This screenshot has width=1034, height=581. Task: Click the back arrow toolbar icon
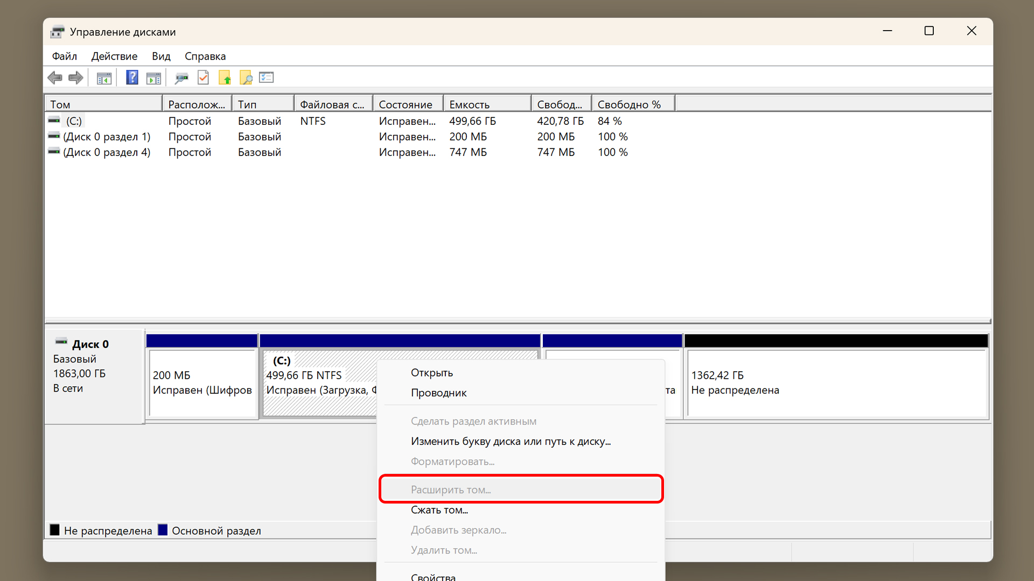pos(55,77)
